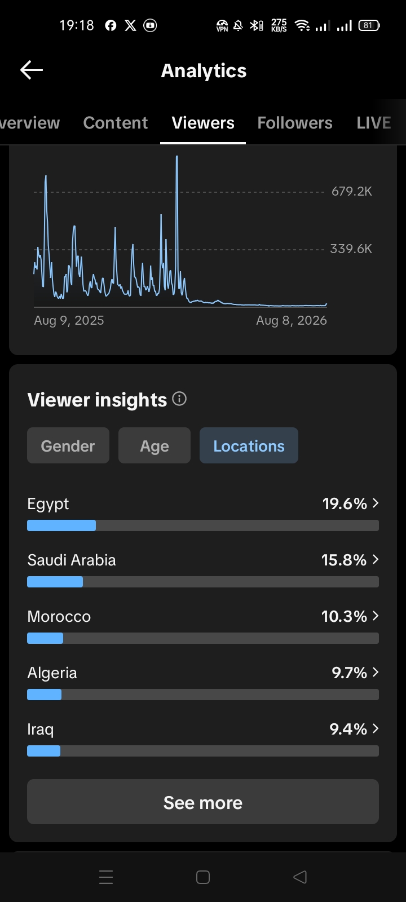The height and width of the screenshot is (902, 406).
Task: Tap the X notification icon in status bar
Action: click(x=130, y=25)
